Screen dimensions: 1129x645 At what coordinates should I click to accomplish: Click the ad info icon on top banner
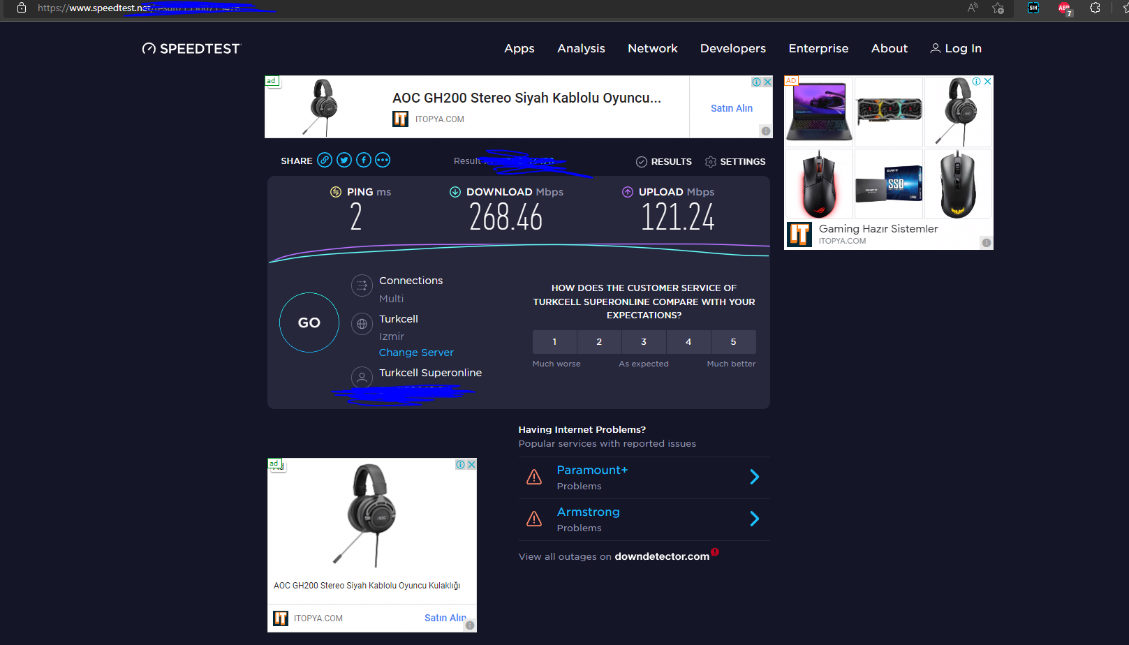click(x=756, y=82)
